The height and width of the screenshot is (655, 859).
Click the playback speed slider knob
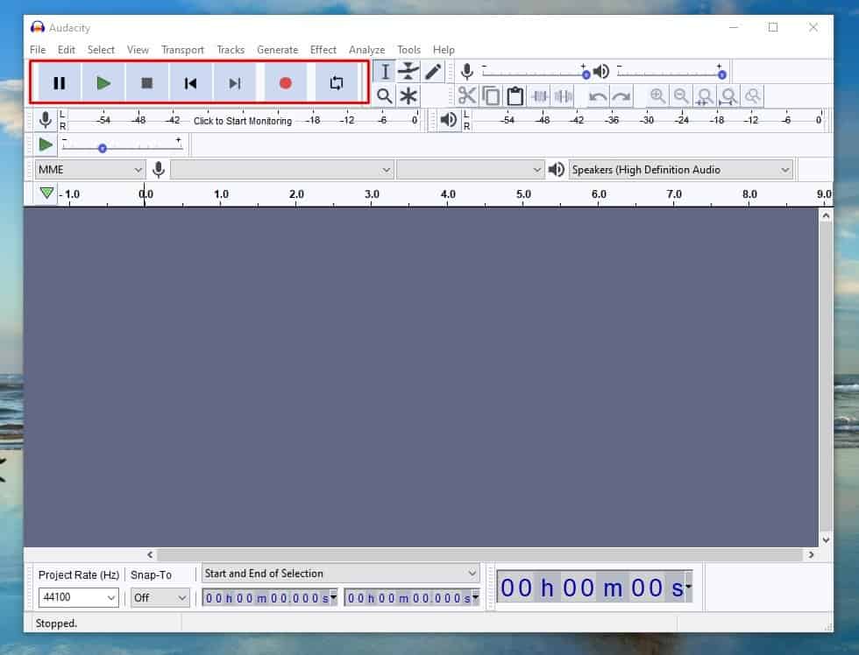click(103, 148)
